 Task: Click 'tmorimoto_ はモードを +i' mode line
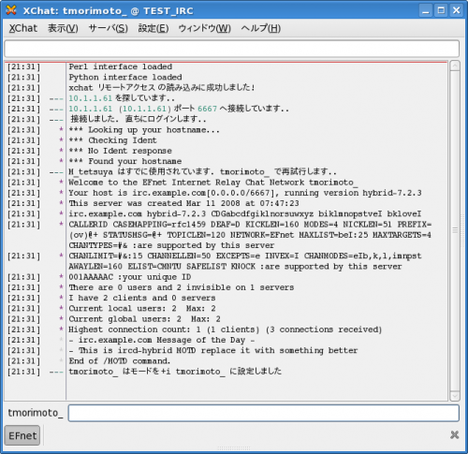(x=175, y=372)
